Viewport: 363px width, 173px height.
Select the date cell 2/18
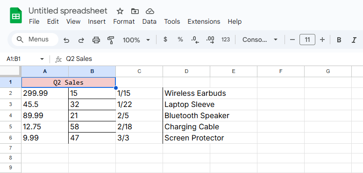(139, 126)
